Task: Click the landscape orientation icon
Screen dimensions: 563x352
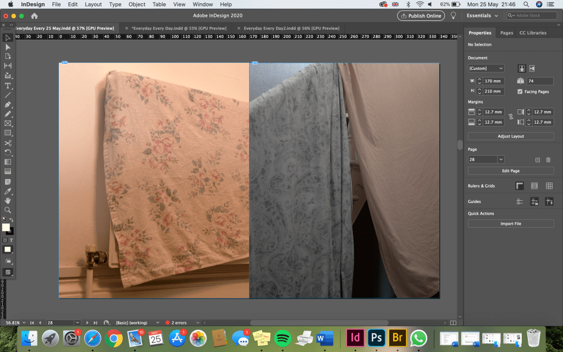Action: pyautogui.click(x=533, y=68)
